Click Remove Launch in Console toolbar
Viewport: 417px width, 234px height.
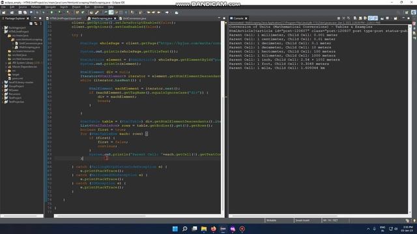(343, 18)
